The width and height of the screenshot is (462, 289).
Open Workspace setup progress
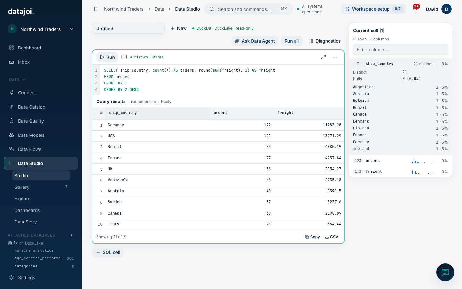pos(373,9)
